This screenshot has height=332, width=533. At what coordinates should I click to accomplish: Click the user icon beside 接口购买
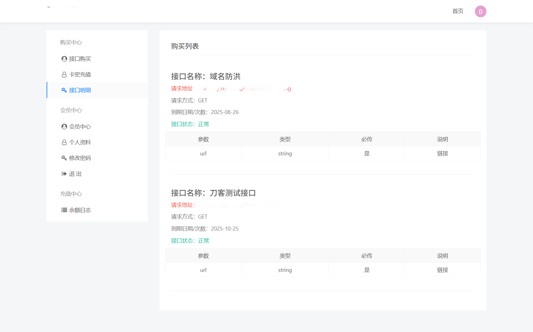[x=64, y=59]
